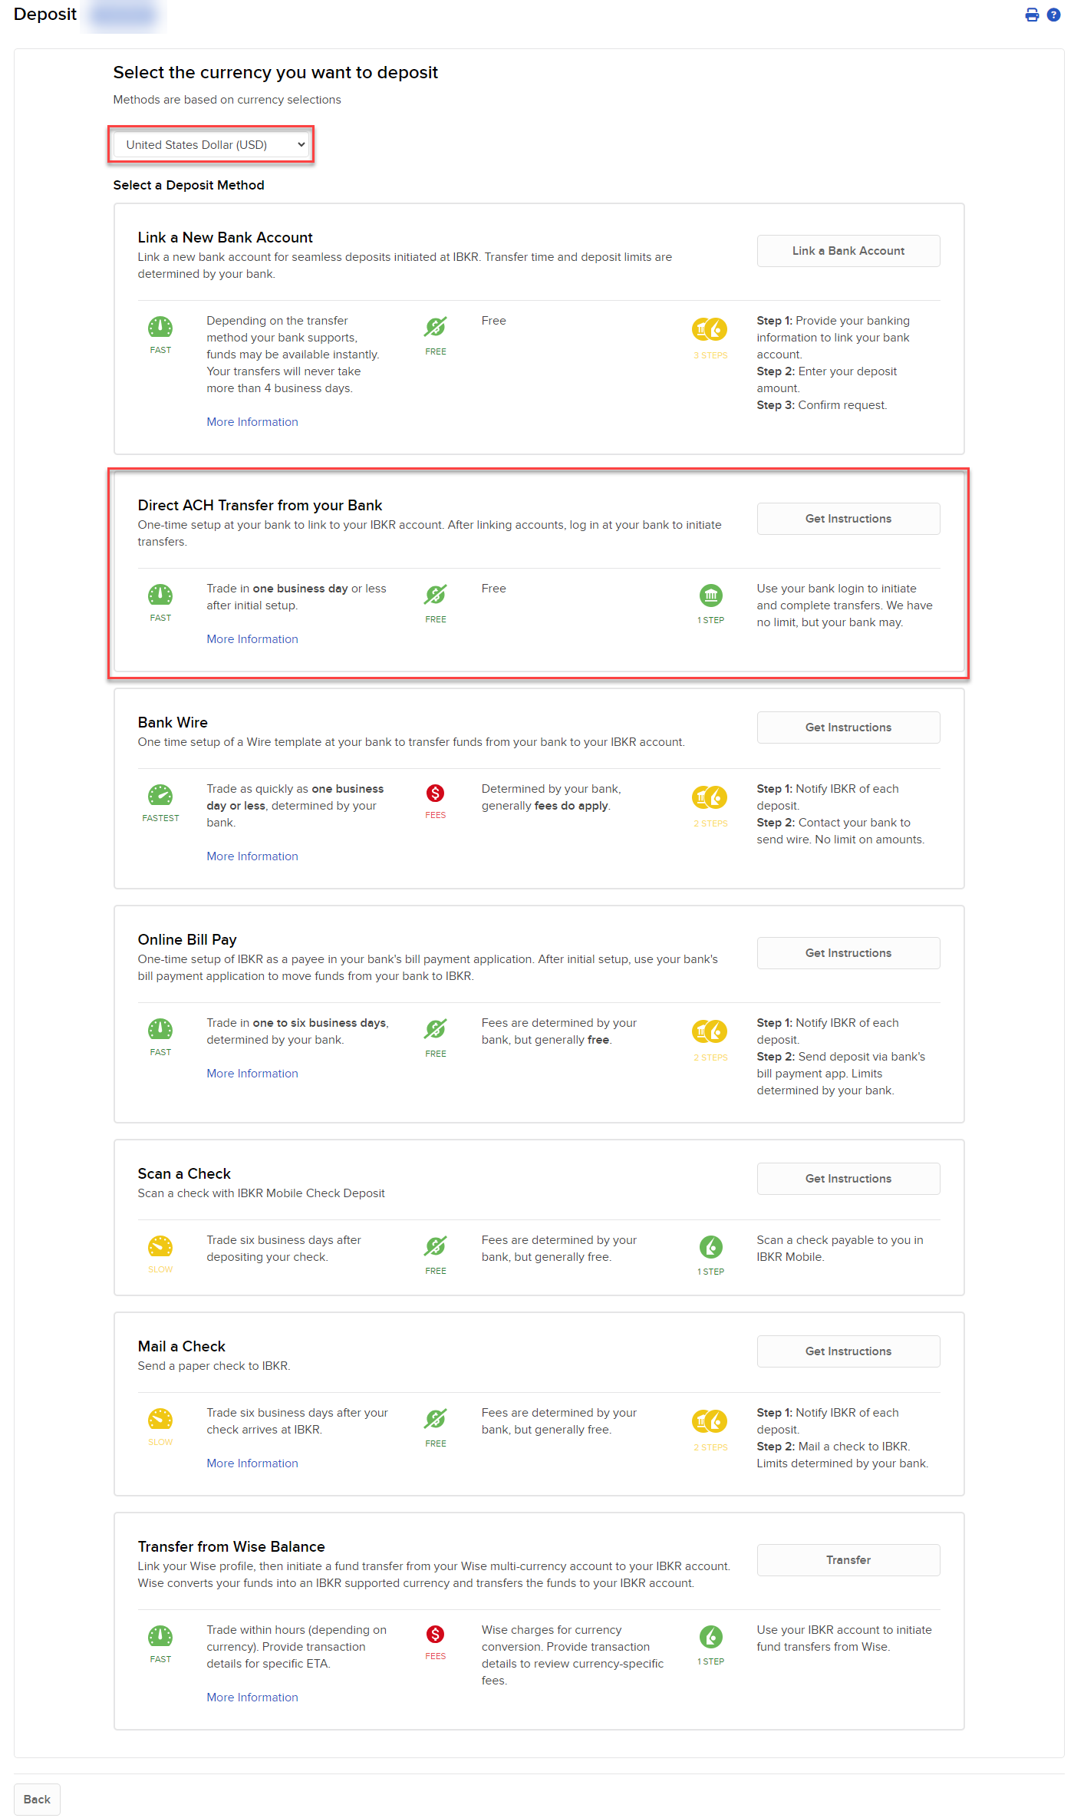
Task: Get Instructions for Bank Wire
Action: [x=848, y=728]
